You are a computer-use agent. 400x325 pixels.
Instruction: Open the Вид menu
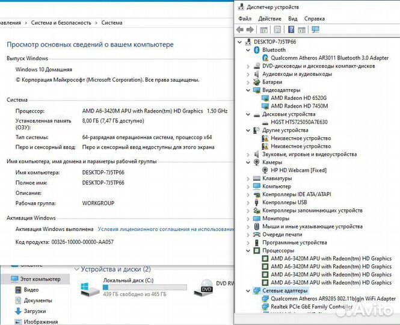[x=292, y=19]
